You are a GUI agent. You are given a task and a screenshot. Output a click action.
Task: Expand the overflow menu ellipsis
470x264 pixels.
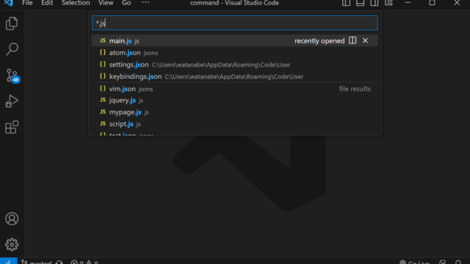145,3
